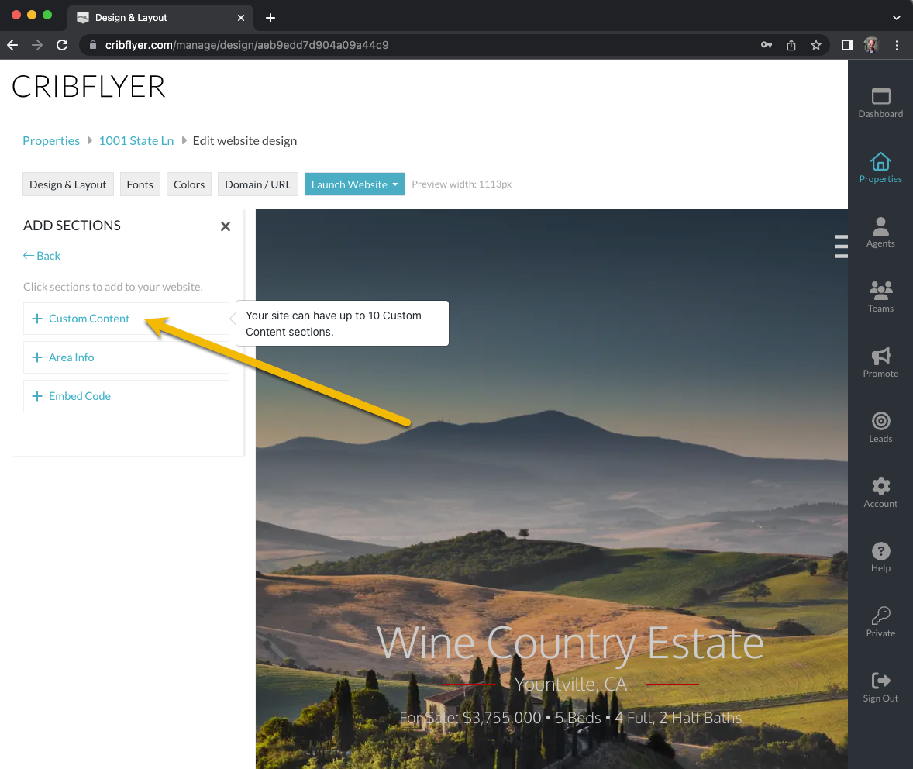The height and width of the screenshot is (769, 913).
Task: Open the Chrome profile avatar
Action: pos(871,45)
